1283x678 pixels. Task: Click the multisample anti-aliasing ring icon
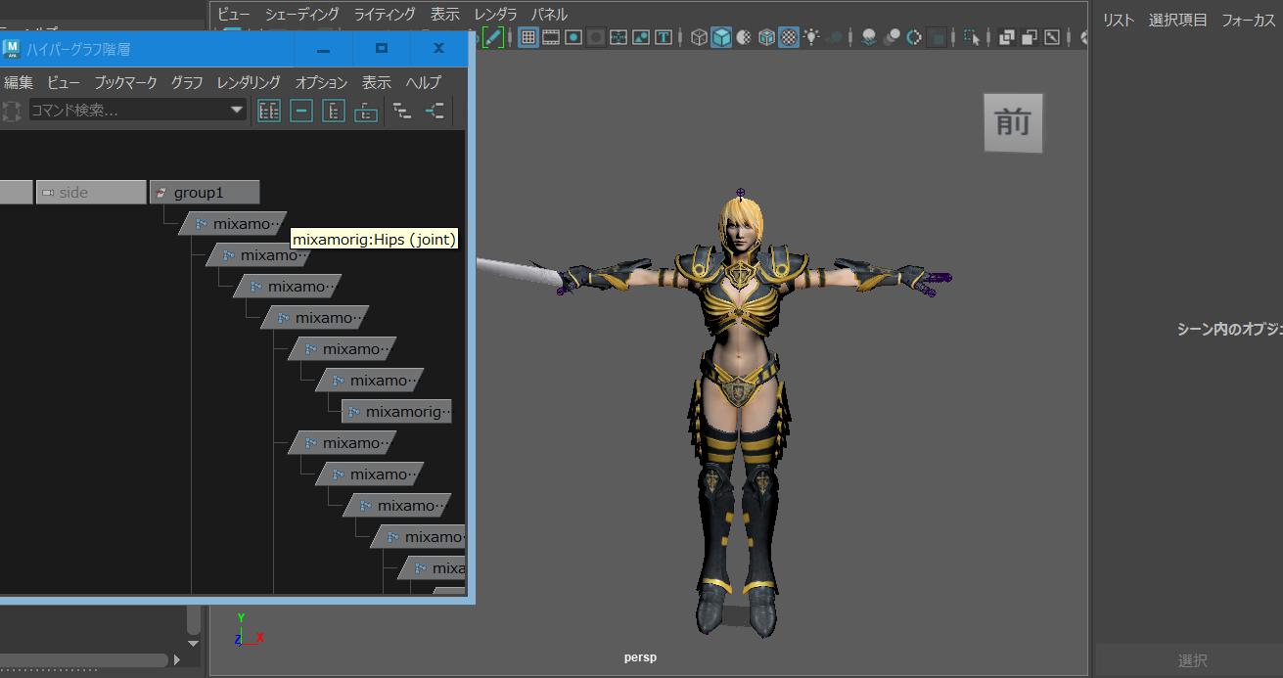(914, 37)
